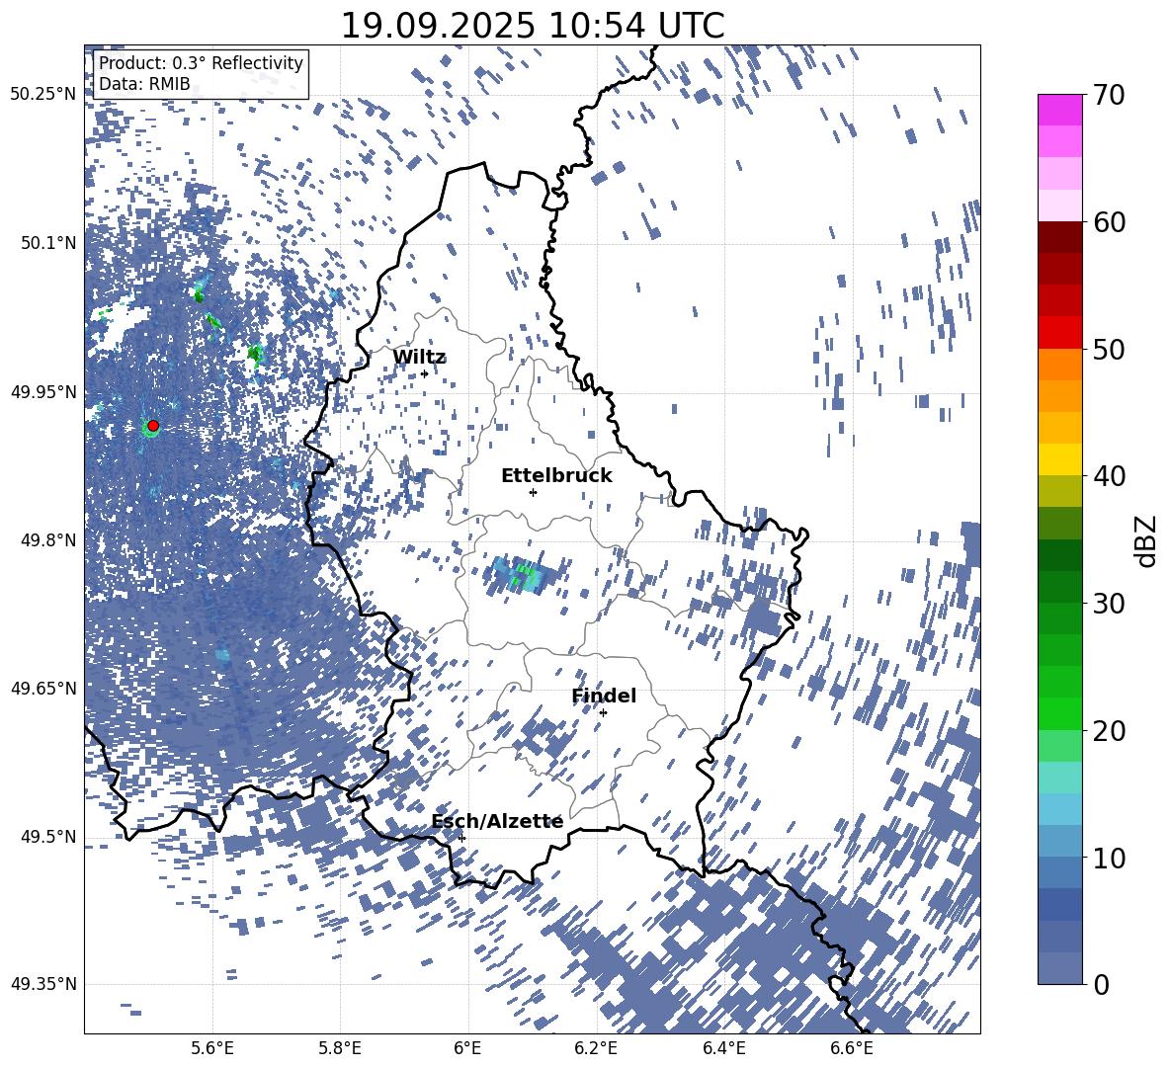Click the Product: 0.3° Reflectivity text
Screen dimensions: 1170x1068
[201, 63]
